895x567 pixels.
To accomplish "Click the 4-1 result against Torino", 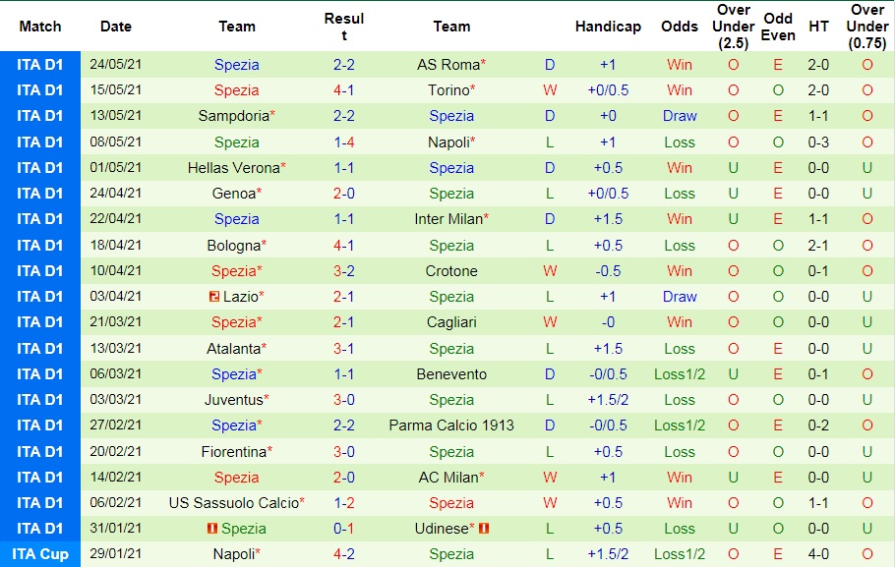I will click(x=343, y=90).
